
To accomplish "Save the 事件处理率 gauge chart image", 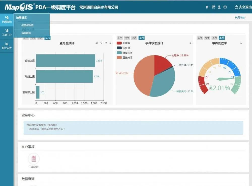I will [x=241, y=43].
